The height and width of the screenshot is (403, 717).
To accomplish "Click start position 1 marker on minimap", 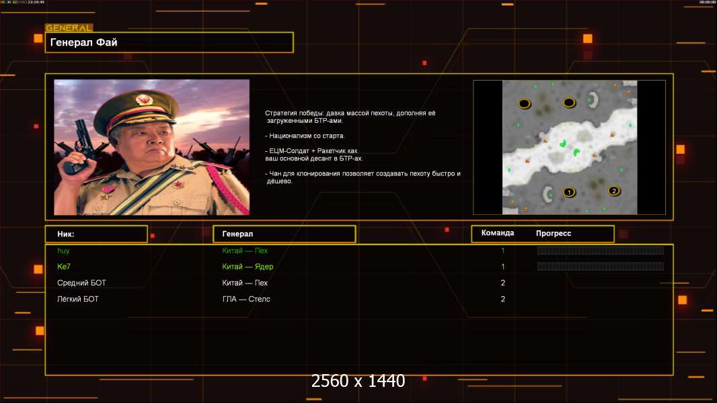I will click(569, 193).
